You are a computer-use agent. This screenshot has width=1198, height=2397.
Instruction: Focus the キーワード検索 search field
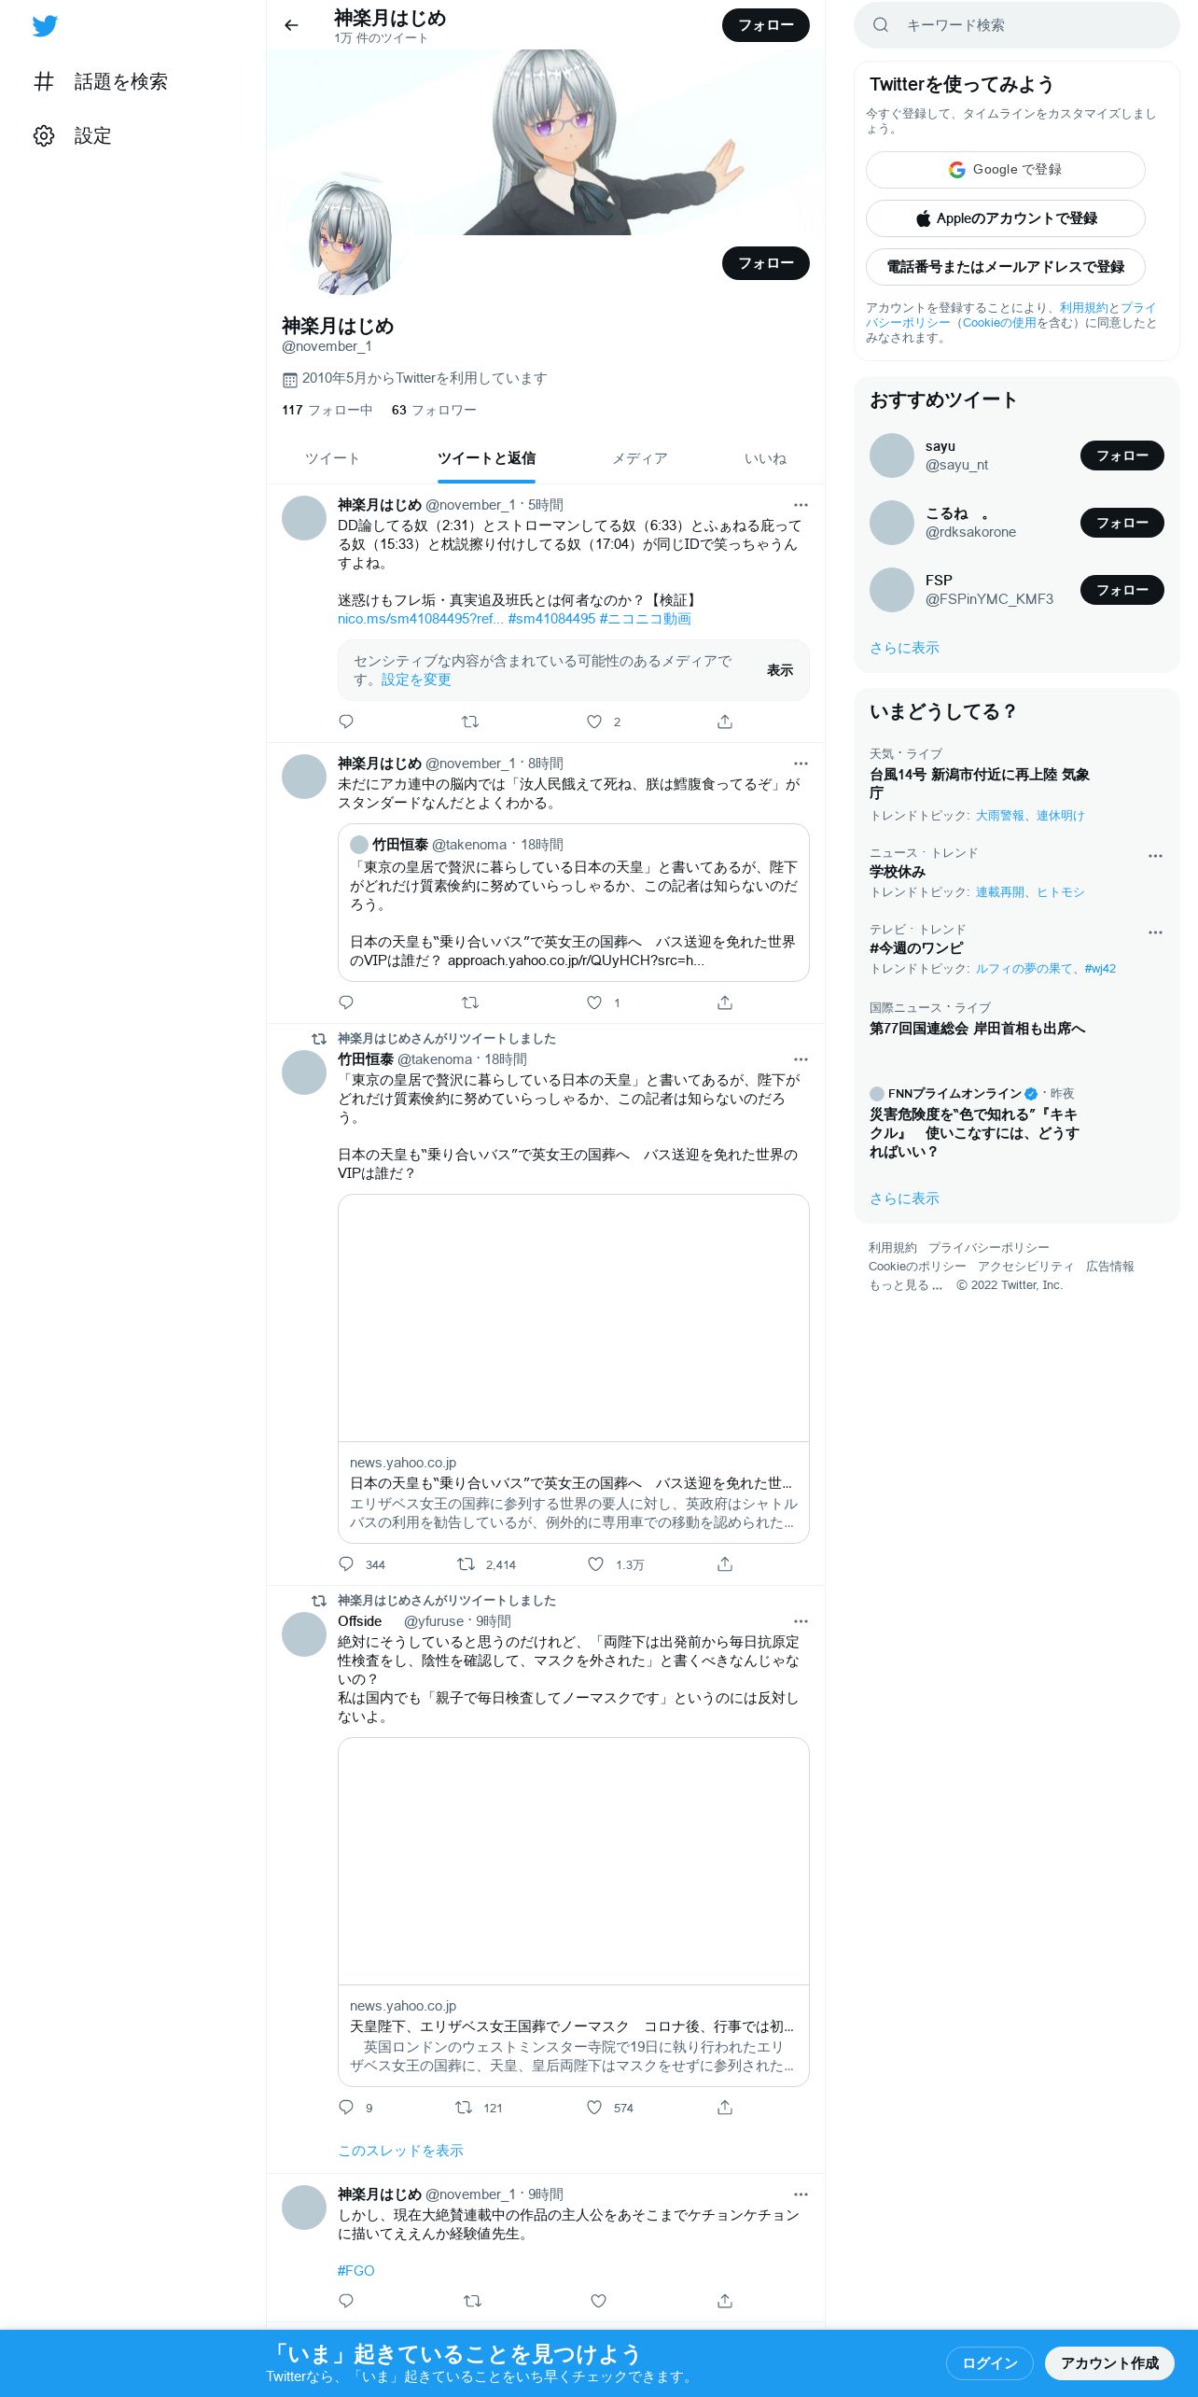(x=1016, y=25)
